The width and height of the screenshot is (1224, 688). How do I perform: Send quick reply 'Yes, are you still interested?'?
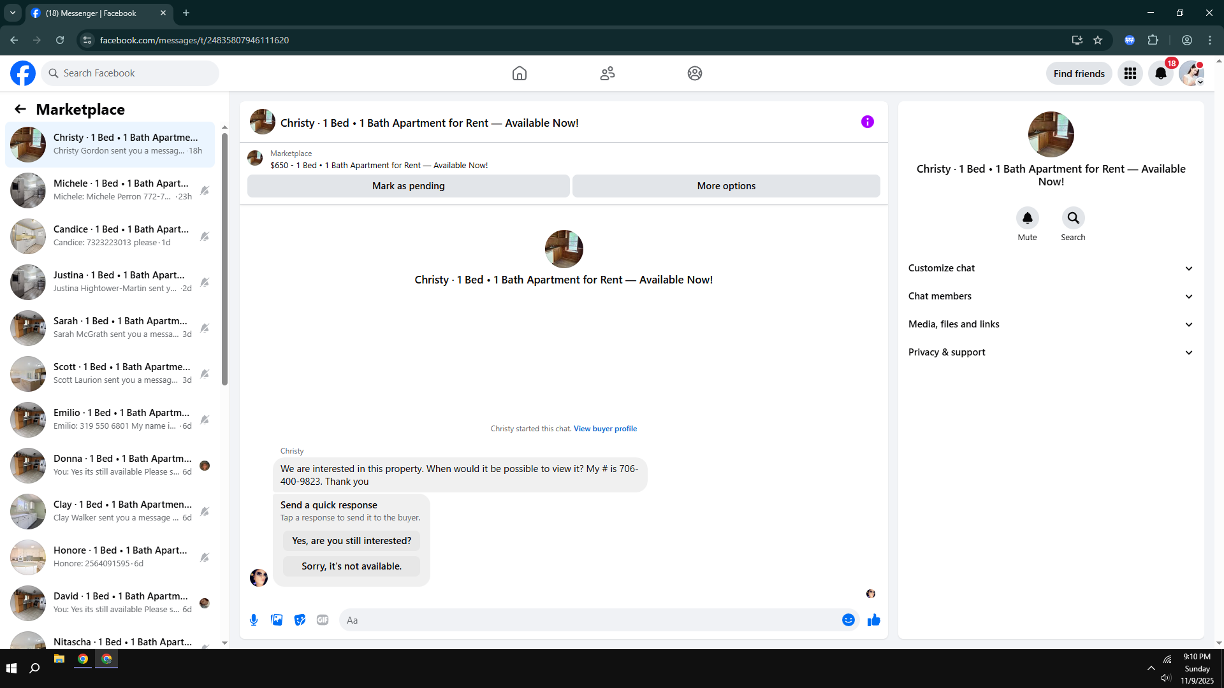point(352,541)
